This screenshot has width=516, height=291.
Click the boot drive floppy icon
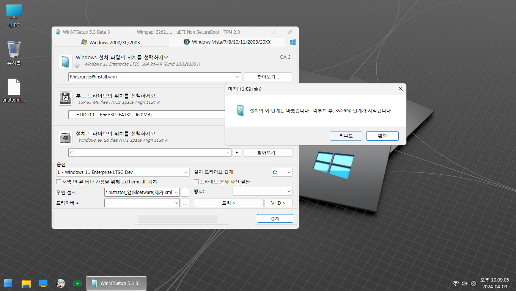tap(65, 98)
